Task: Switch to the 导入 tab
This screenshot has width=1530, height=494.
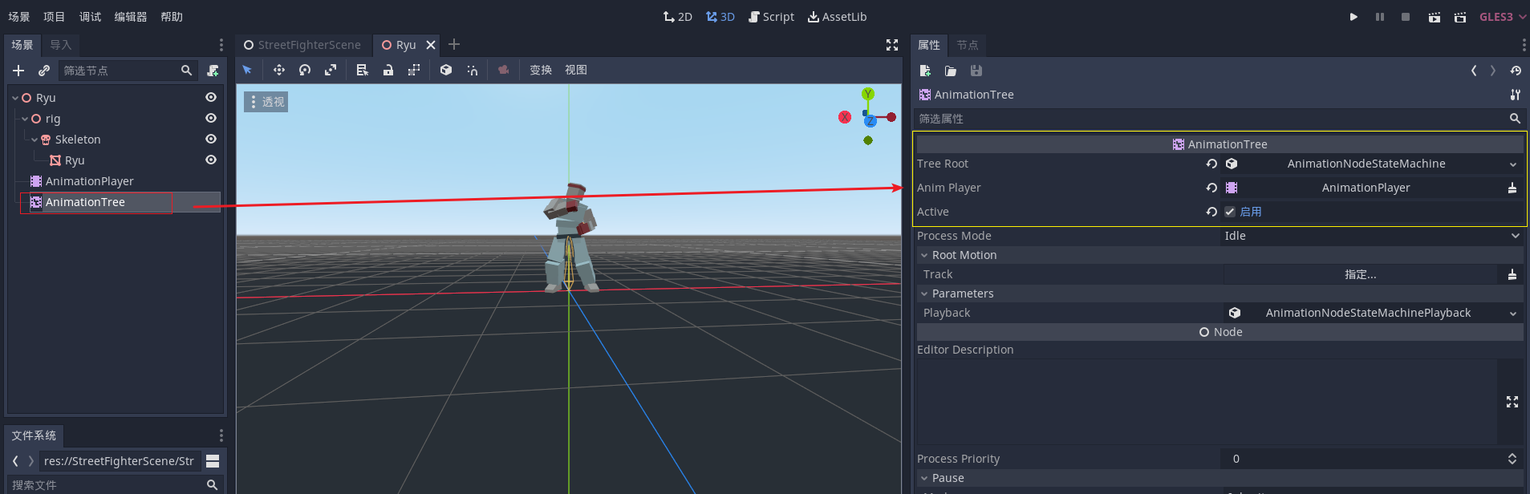Action: tap(61, 45)
